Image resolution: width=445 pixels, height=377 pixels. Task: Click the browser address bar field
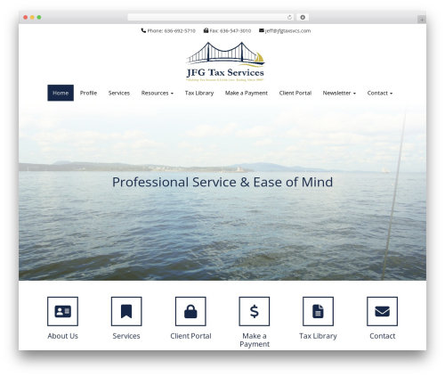click(x=211, y=17)
